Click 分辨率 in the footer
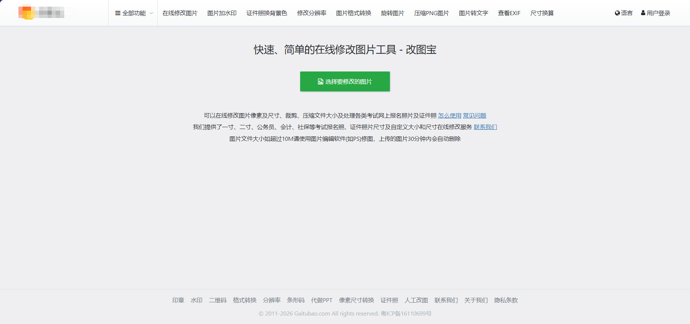Viewport: 690px width, 324px height. 272,300
